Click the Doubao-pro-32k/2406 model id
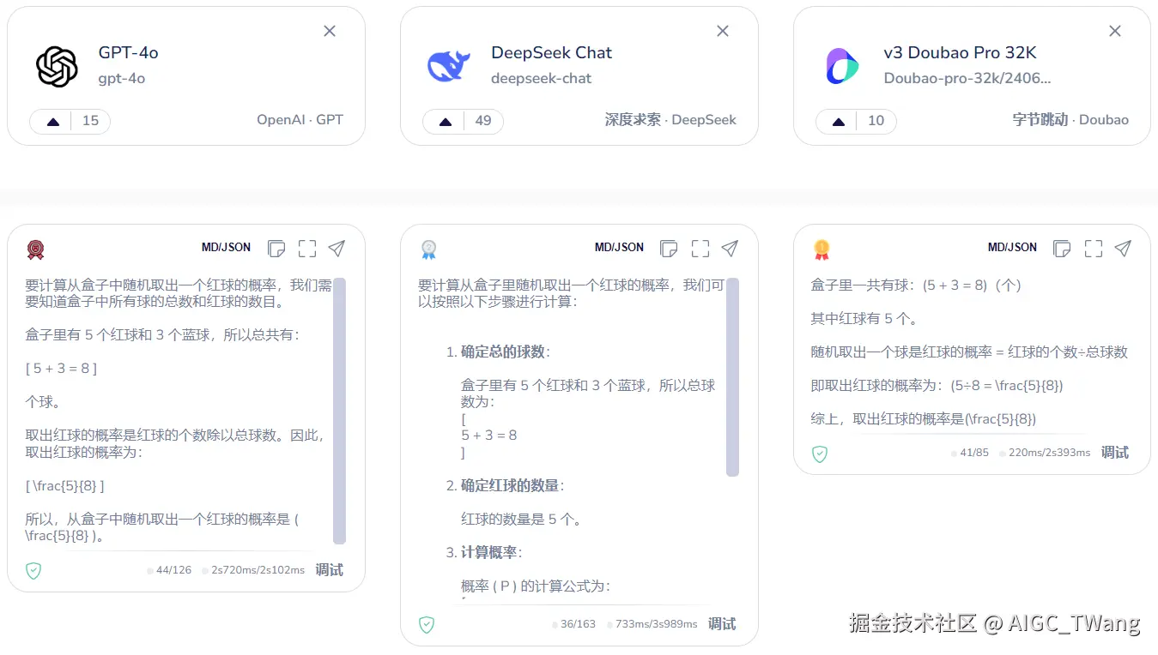This screenshot has width=1158, height=655. (967, 78)
